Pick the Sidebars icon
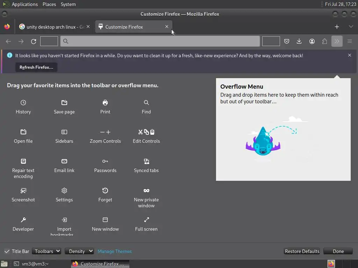This screenshot has width=358, height=268. click(64, 132)
